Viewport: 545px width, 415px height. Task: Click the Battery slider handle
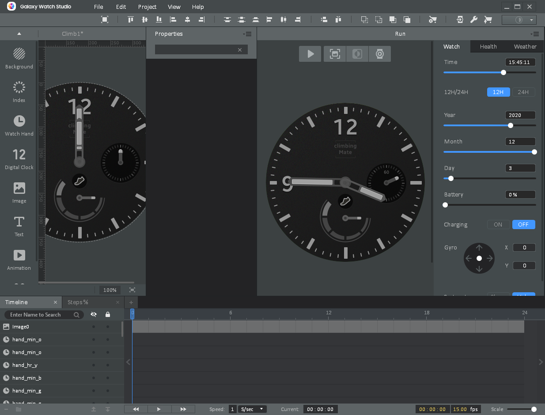click(445, 205)
